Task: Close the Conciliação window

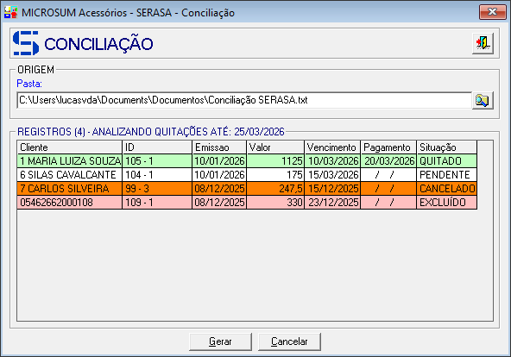Action: 492,12
